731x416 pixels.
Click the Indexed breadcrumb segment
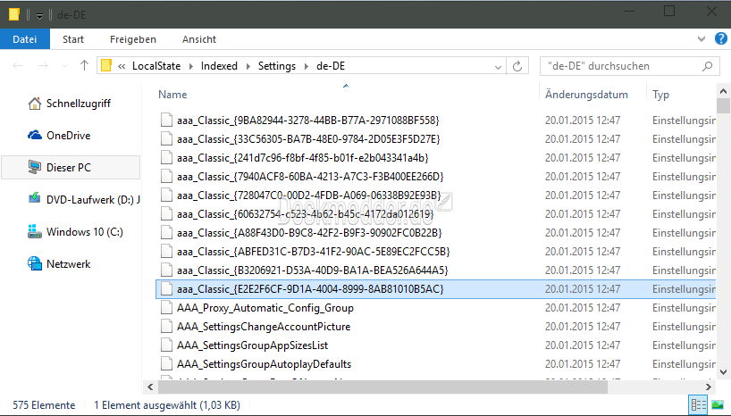point(219,66)
